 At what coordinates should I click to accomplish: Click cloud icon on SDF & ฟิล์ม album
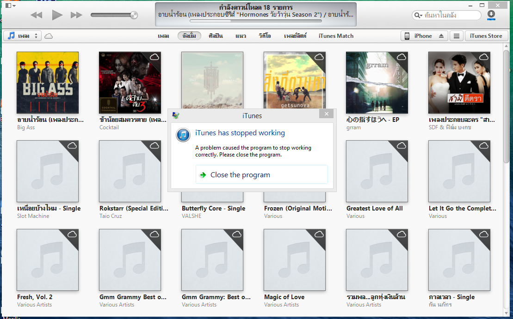click(x=484, y=57)
